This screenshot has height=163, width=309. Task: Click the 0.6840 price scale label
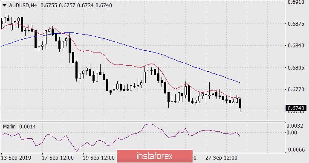296,46
